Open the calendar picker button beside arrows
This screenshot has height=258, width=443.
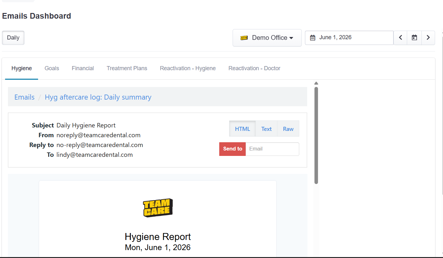[x=414, y=38]
